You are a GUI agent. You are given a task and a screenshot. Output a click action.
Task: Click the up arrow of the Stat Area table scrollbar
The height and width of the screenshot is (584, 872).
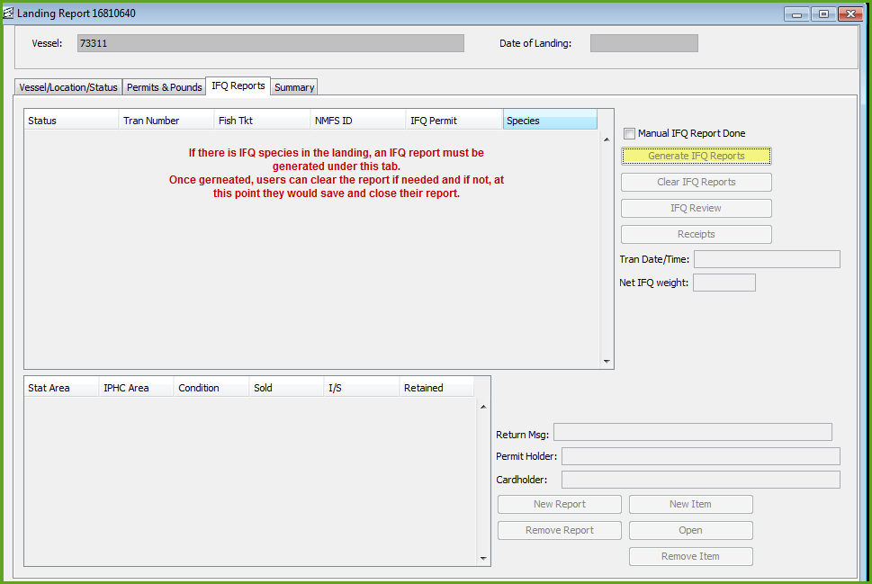coord(483,407)
